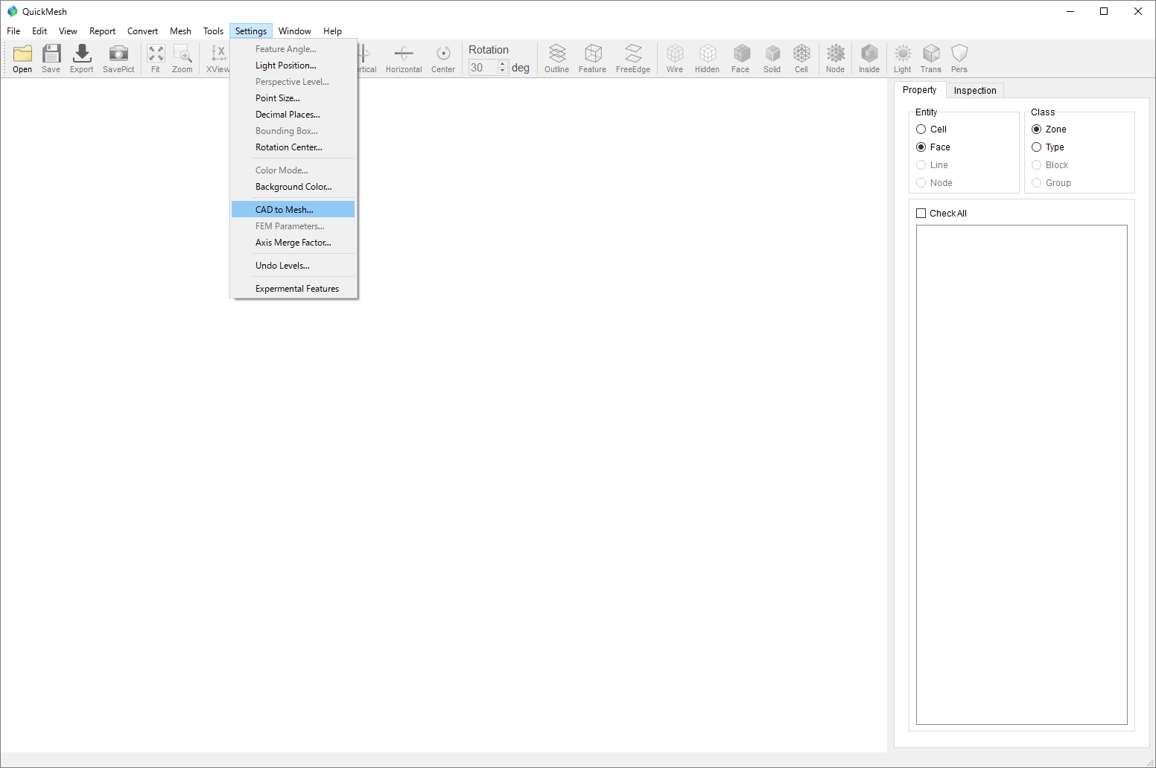1156x768 pixels.
Task: Select the Node entity radio button
Action: [921, 183]
